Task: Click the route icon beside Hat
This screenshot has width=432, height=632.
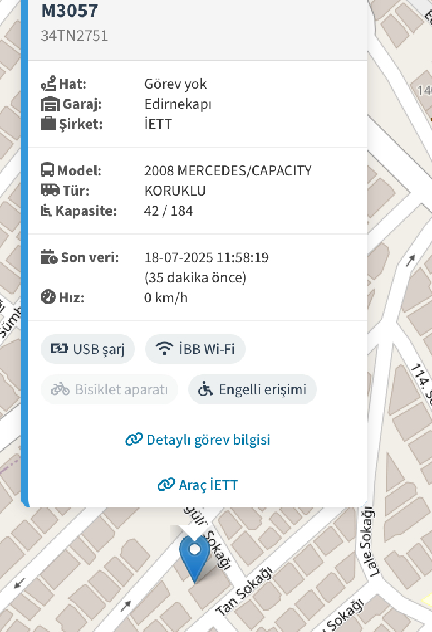Action: 48,84
